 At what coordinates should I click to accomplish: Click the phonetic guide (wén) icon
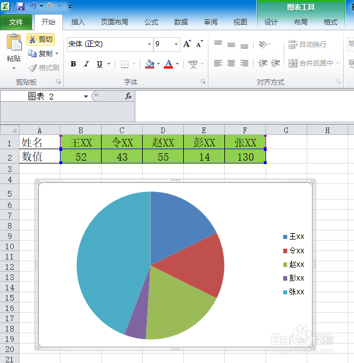point(193,64)
